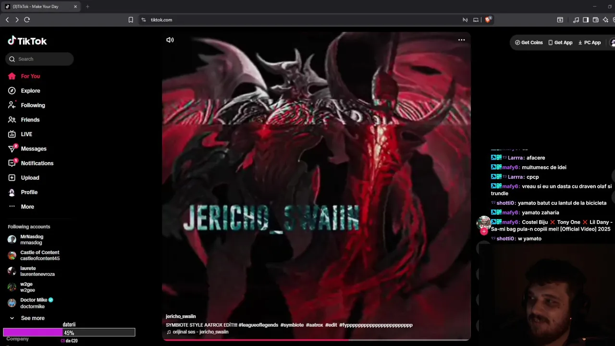Open the Castle of Content account
This screenshot has width=615, height=346.
(34, 255)
